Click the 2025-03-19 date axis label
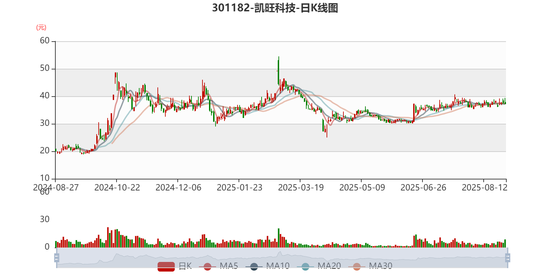550x275 pixels. (301, 187)
